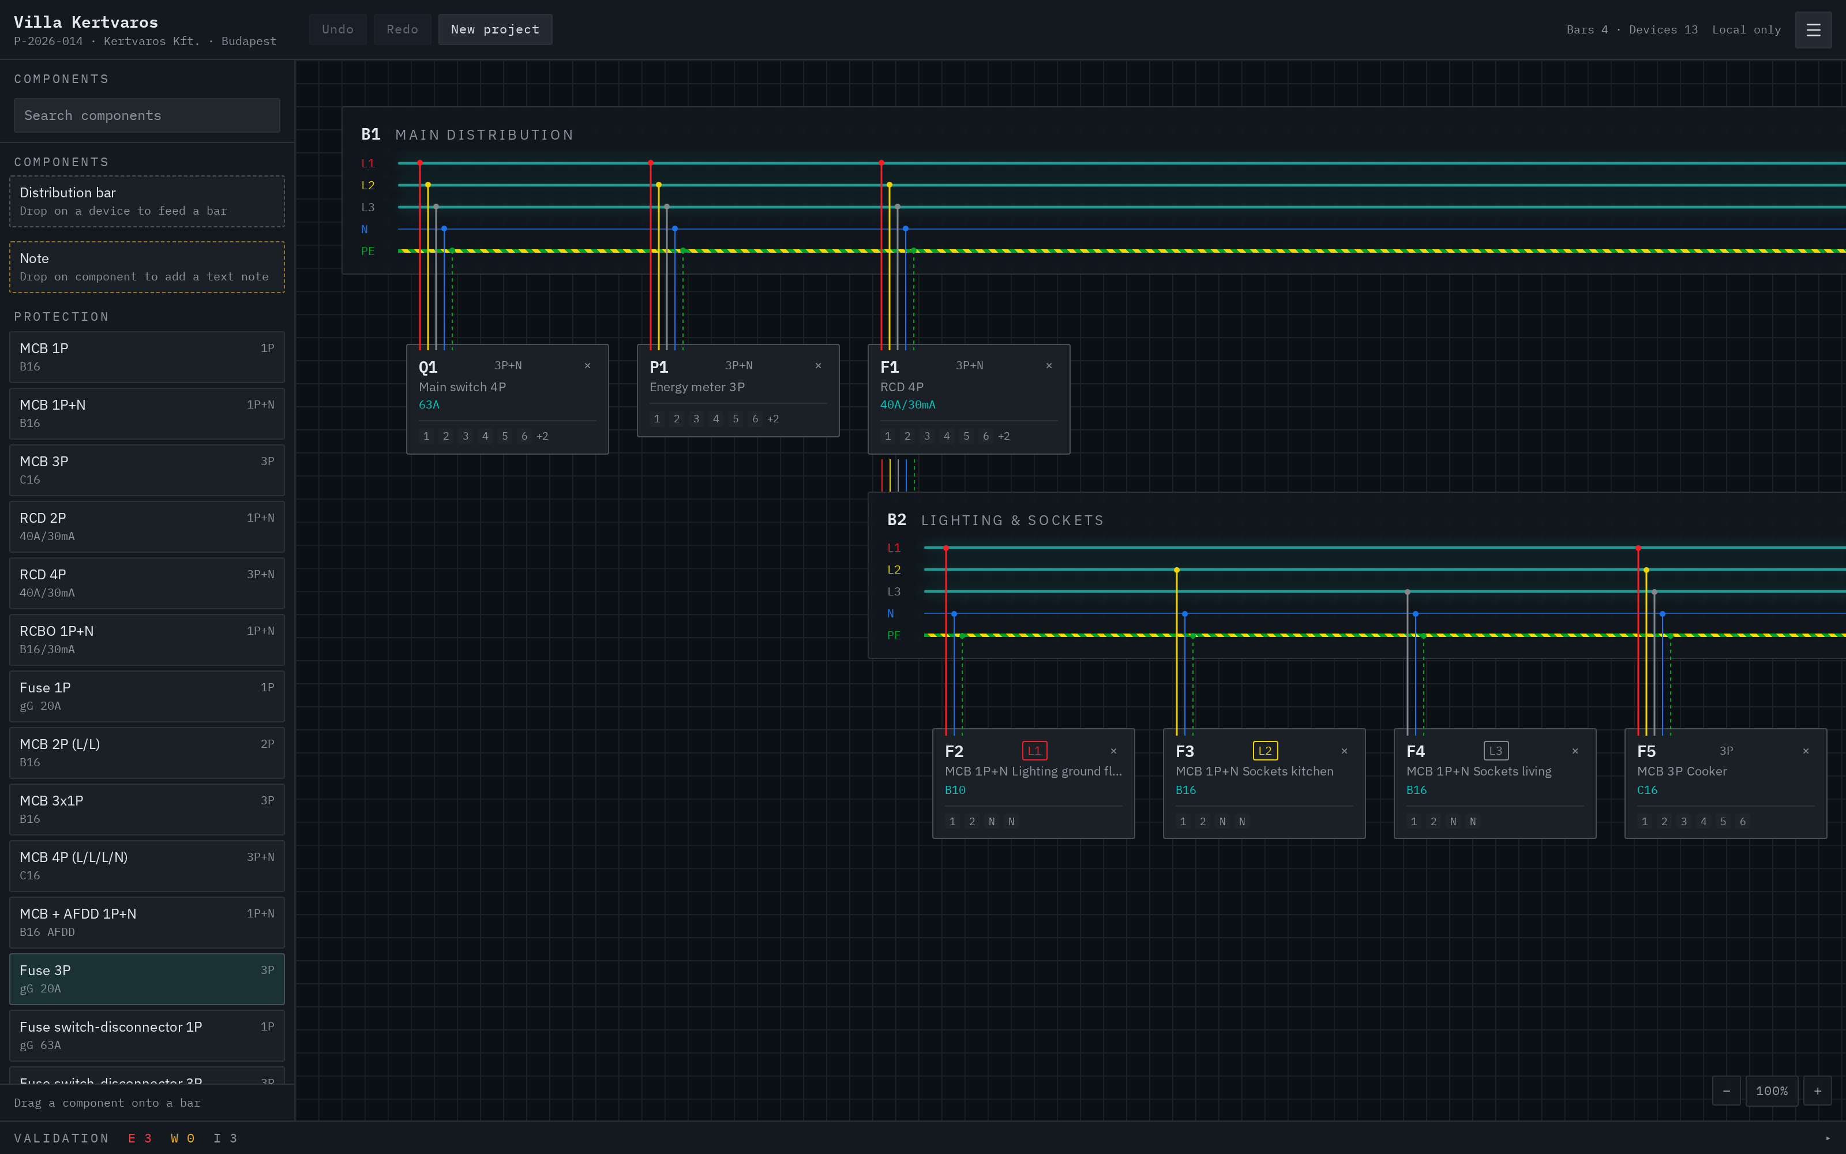This screenshot has width=1846, height=1154.
Task: Pick MCB 1P+N B16 component
Action: 147,413
